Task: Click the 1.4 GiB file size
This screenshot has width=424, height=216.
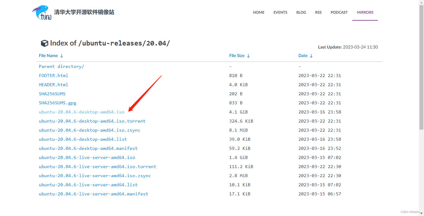Action: coord(239,157)
